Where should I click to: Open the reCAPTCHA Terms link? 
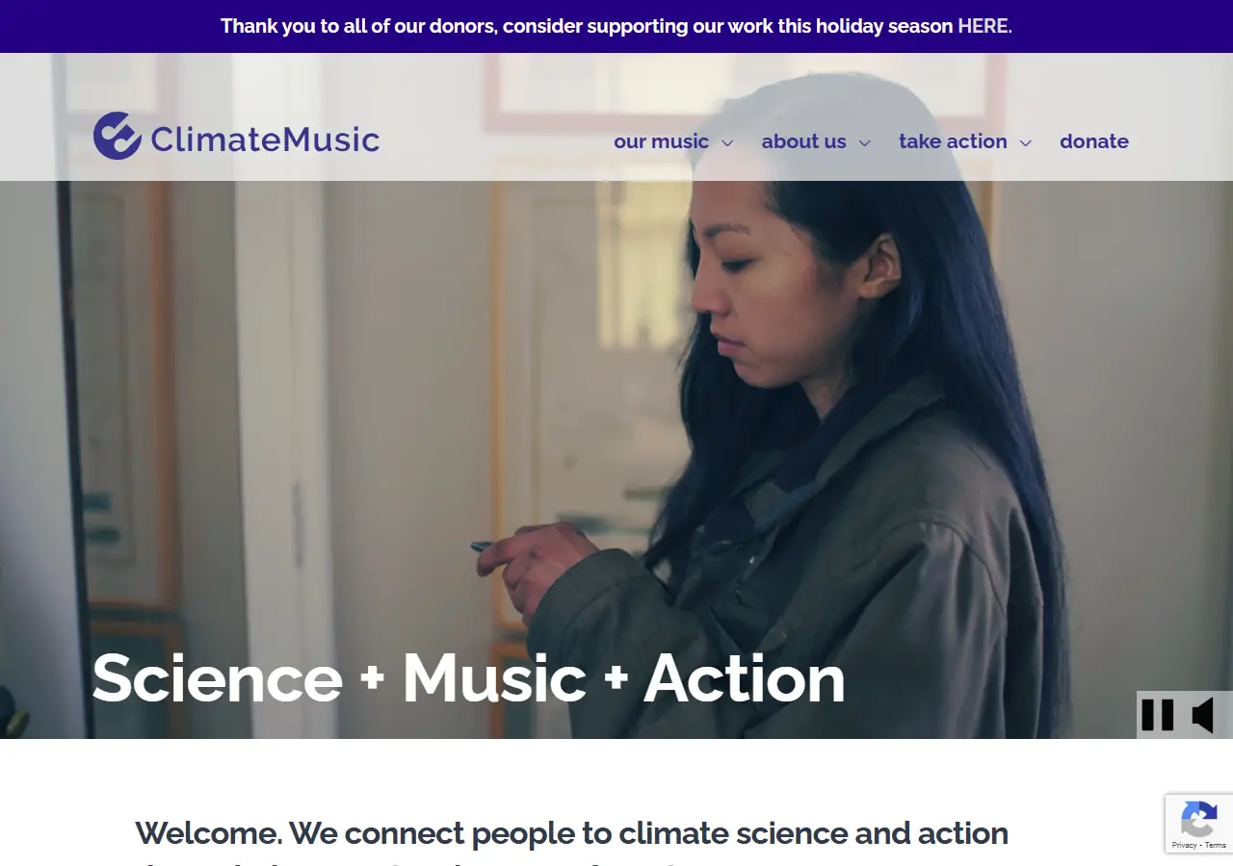point(1215,846)
